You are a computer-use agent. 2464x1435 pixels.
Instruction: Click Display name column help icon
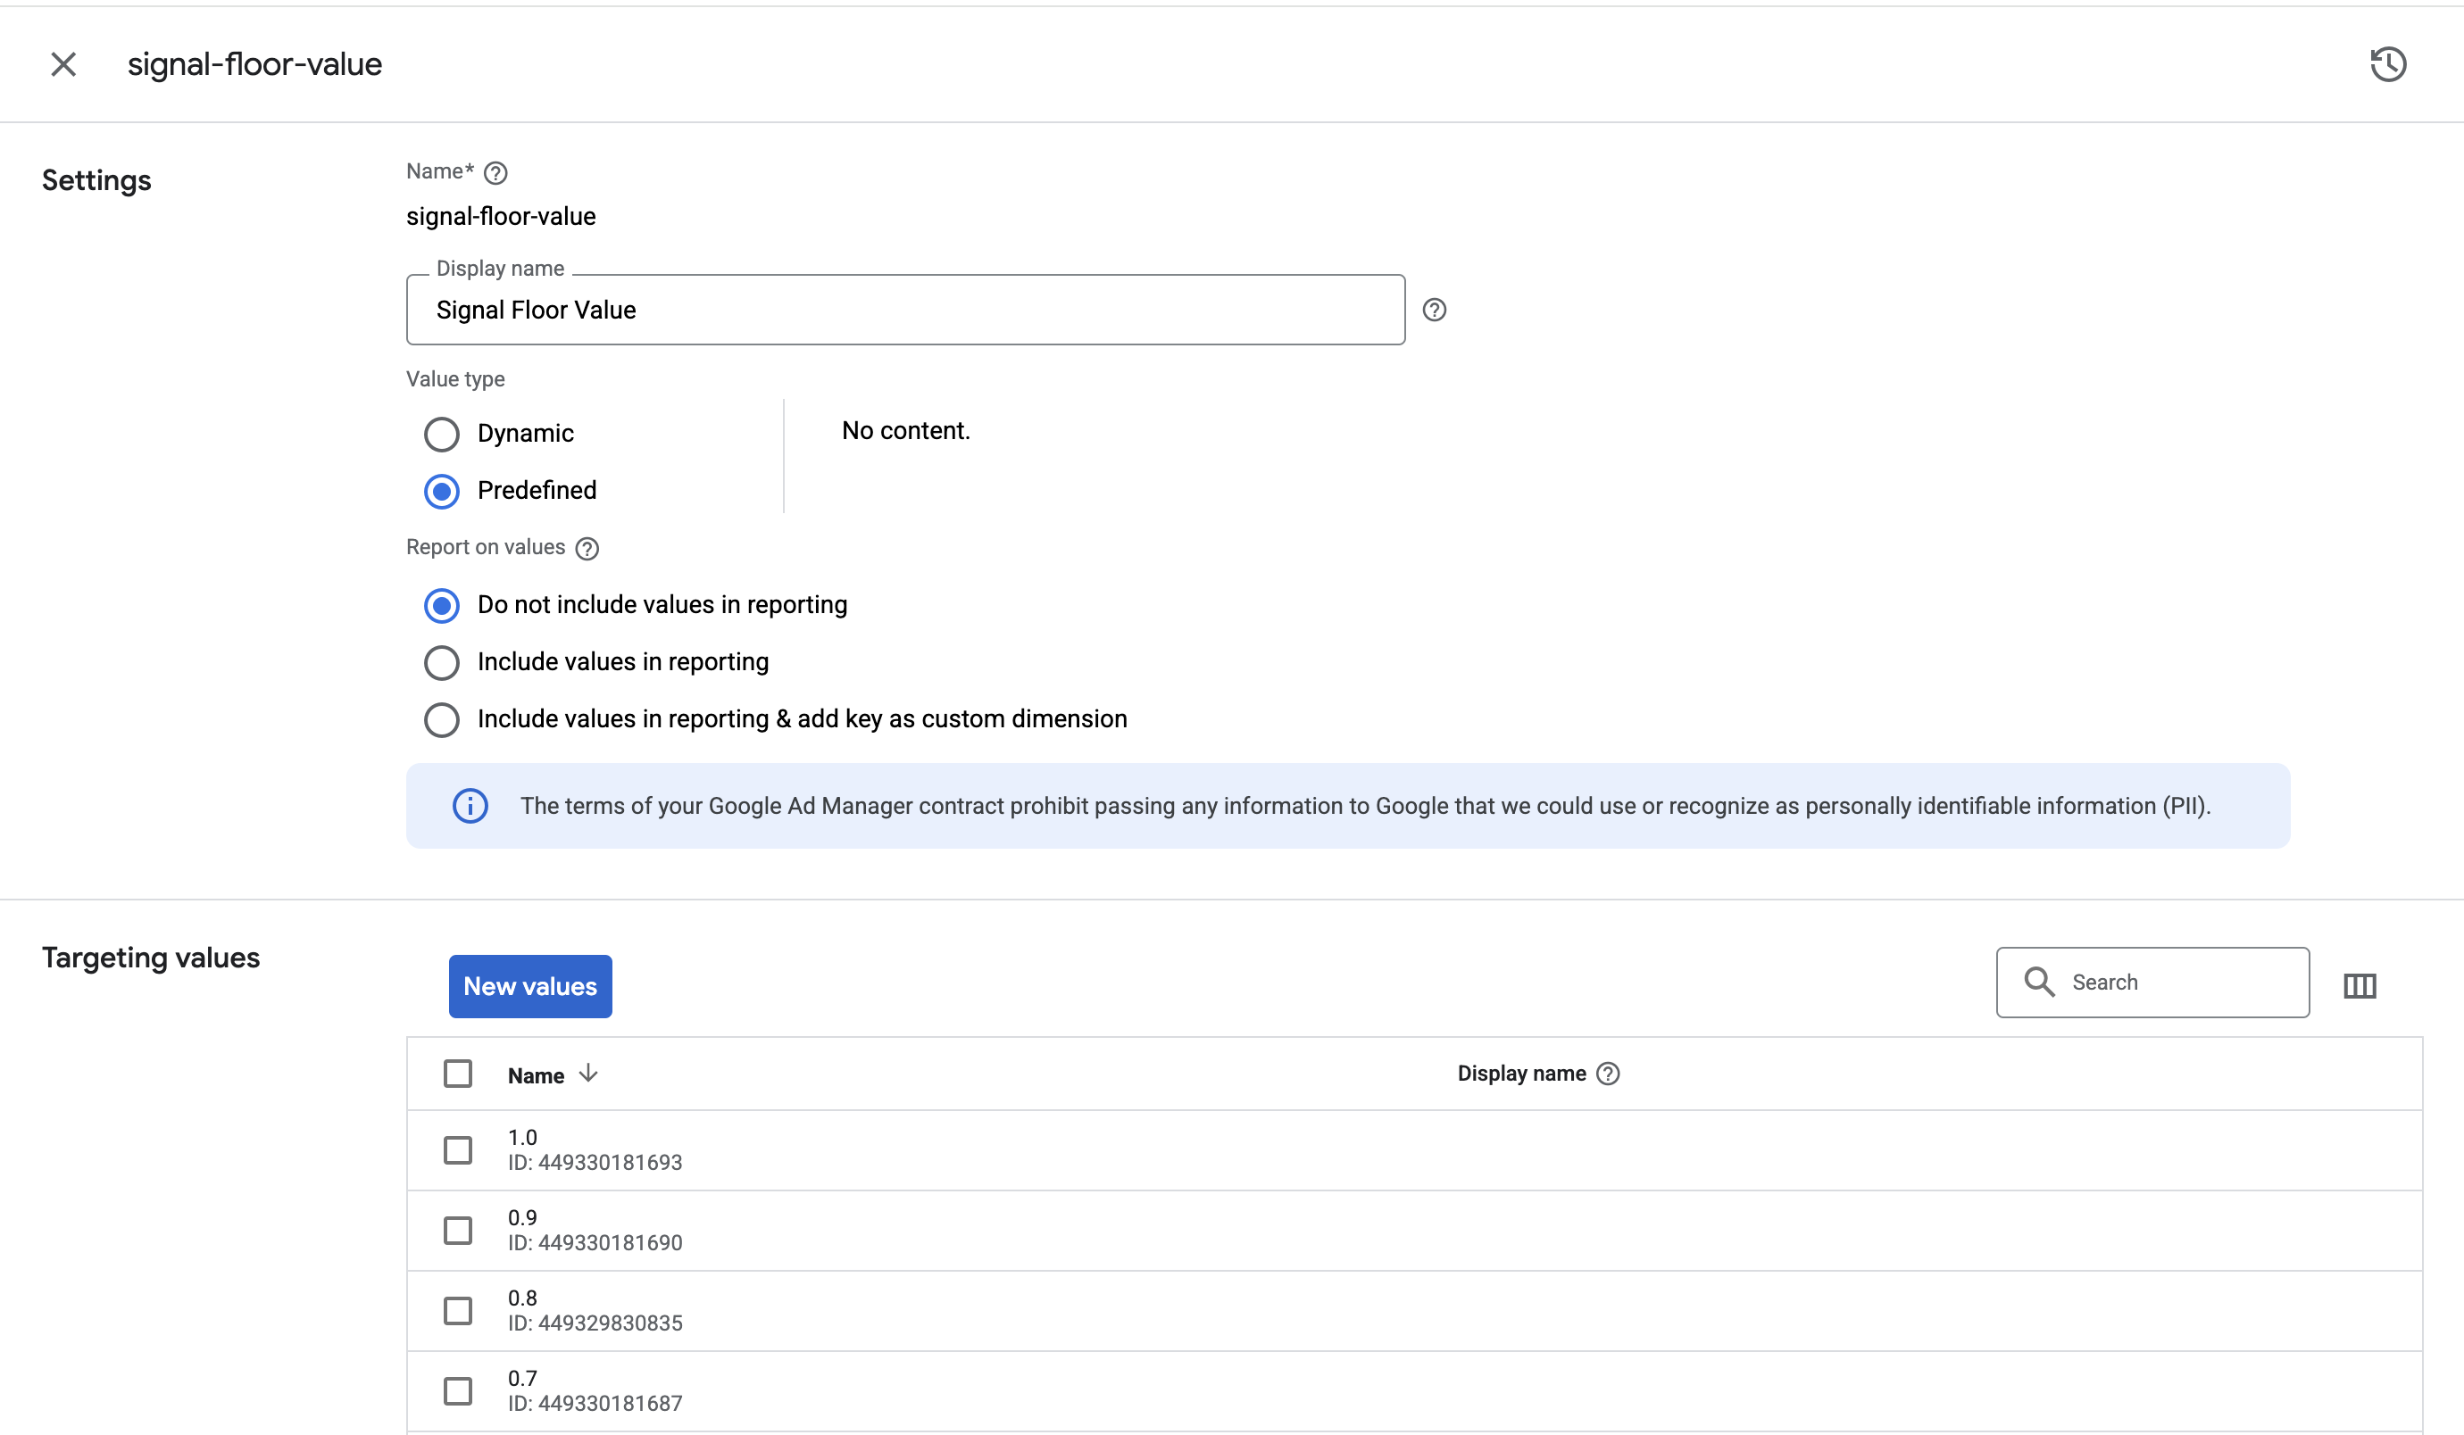(x=1609, y=1074)
